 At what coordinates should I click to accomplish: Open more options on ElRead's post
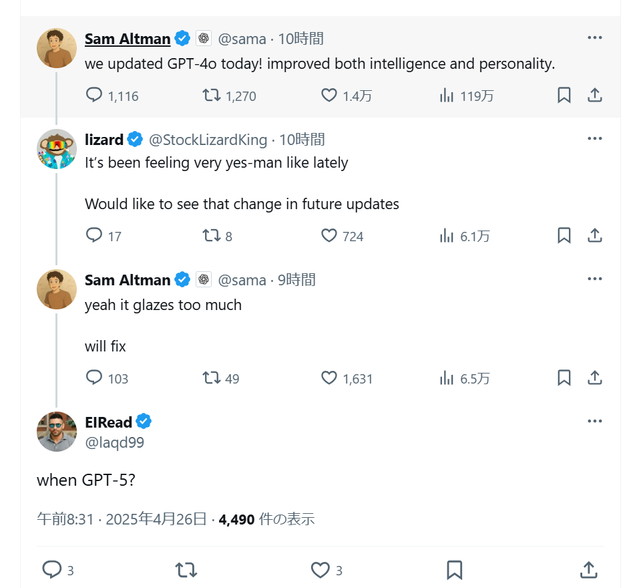(x=595, y=421)
